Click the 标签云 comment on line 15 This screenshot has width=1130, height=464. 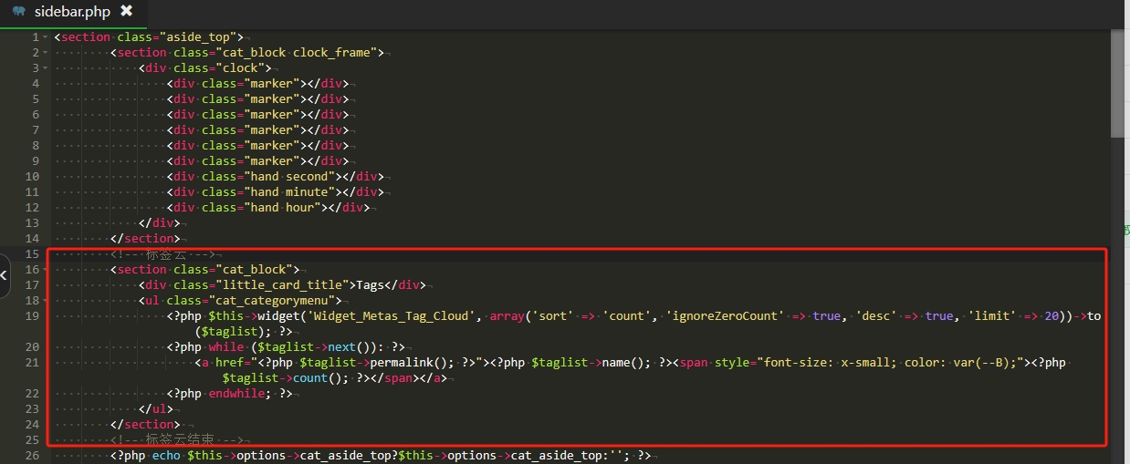(163, 254)
